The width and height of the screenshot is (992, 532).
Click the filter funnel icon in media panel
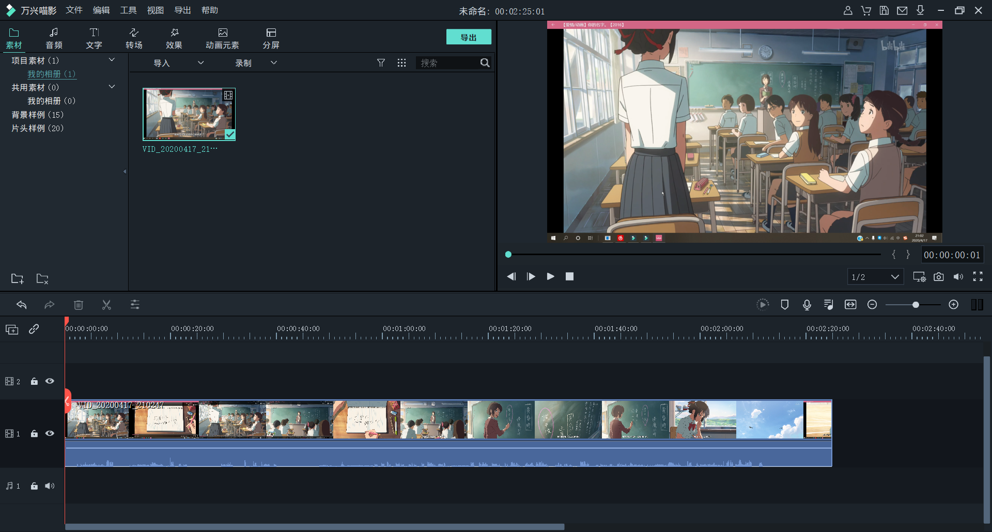coord(381,63)
